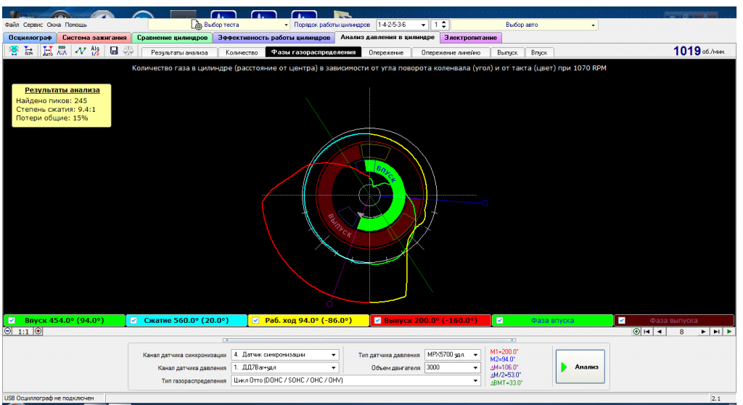Screen dimensions: 743x405
Task: Go to the next frame
Action: tap(704, 332)
